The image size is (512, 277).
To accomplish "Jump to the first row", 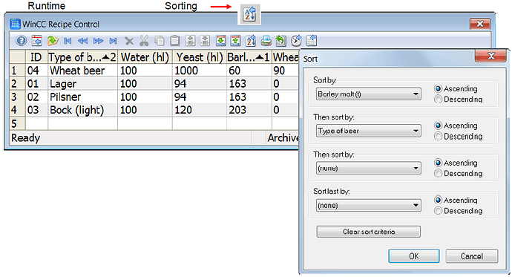I will point(68,41).
